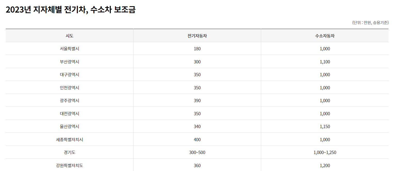Click Sejong's 400 electric subsidy value
This screenshot has height=171, width=396.
(x=197, y=140)
